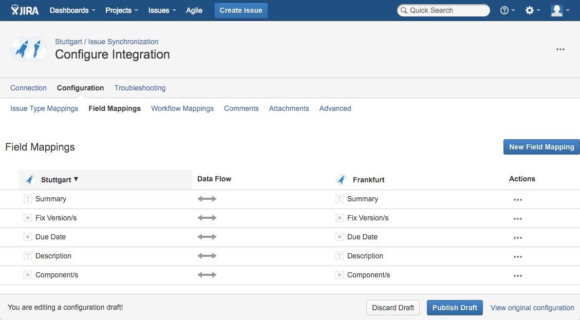Click data flow arrow for Description row
The height and width of the screenshot is (320, 580).
207,256
